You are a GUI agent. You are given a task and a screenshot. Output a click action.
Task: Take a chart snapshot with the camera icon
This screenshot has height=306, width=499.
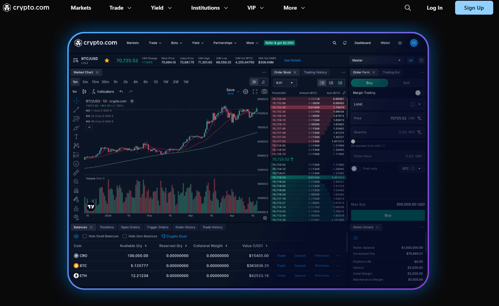click(265, 92)
